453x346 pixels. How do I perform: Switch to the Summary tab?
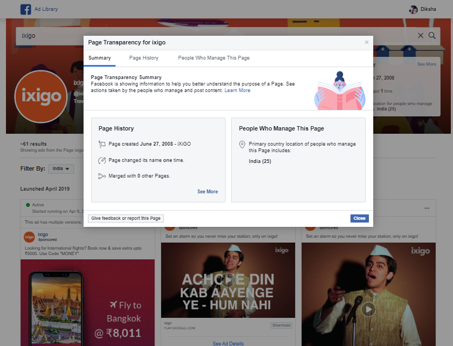[100, 58]
